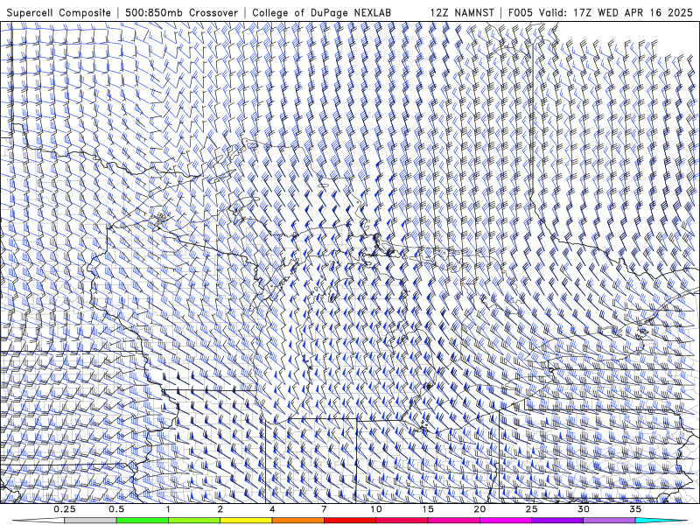Click the white below-0.25 legend arrow tip
Viewport: 700px width, 525px height.
pos(38,521)
